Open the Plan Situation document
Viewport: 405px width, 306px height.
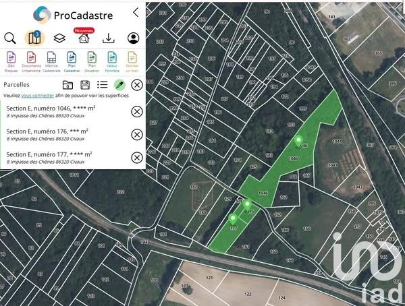[x=92, y=61]
